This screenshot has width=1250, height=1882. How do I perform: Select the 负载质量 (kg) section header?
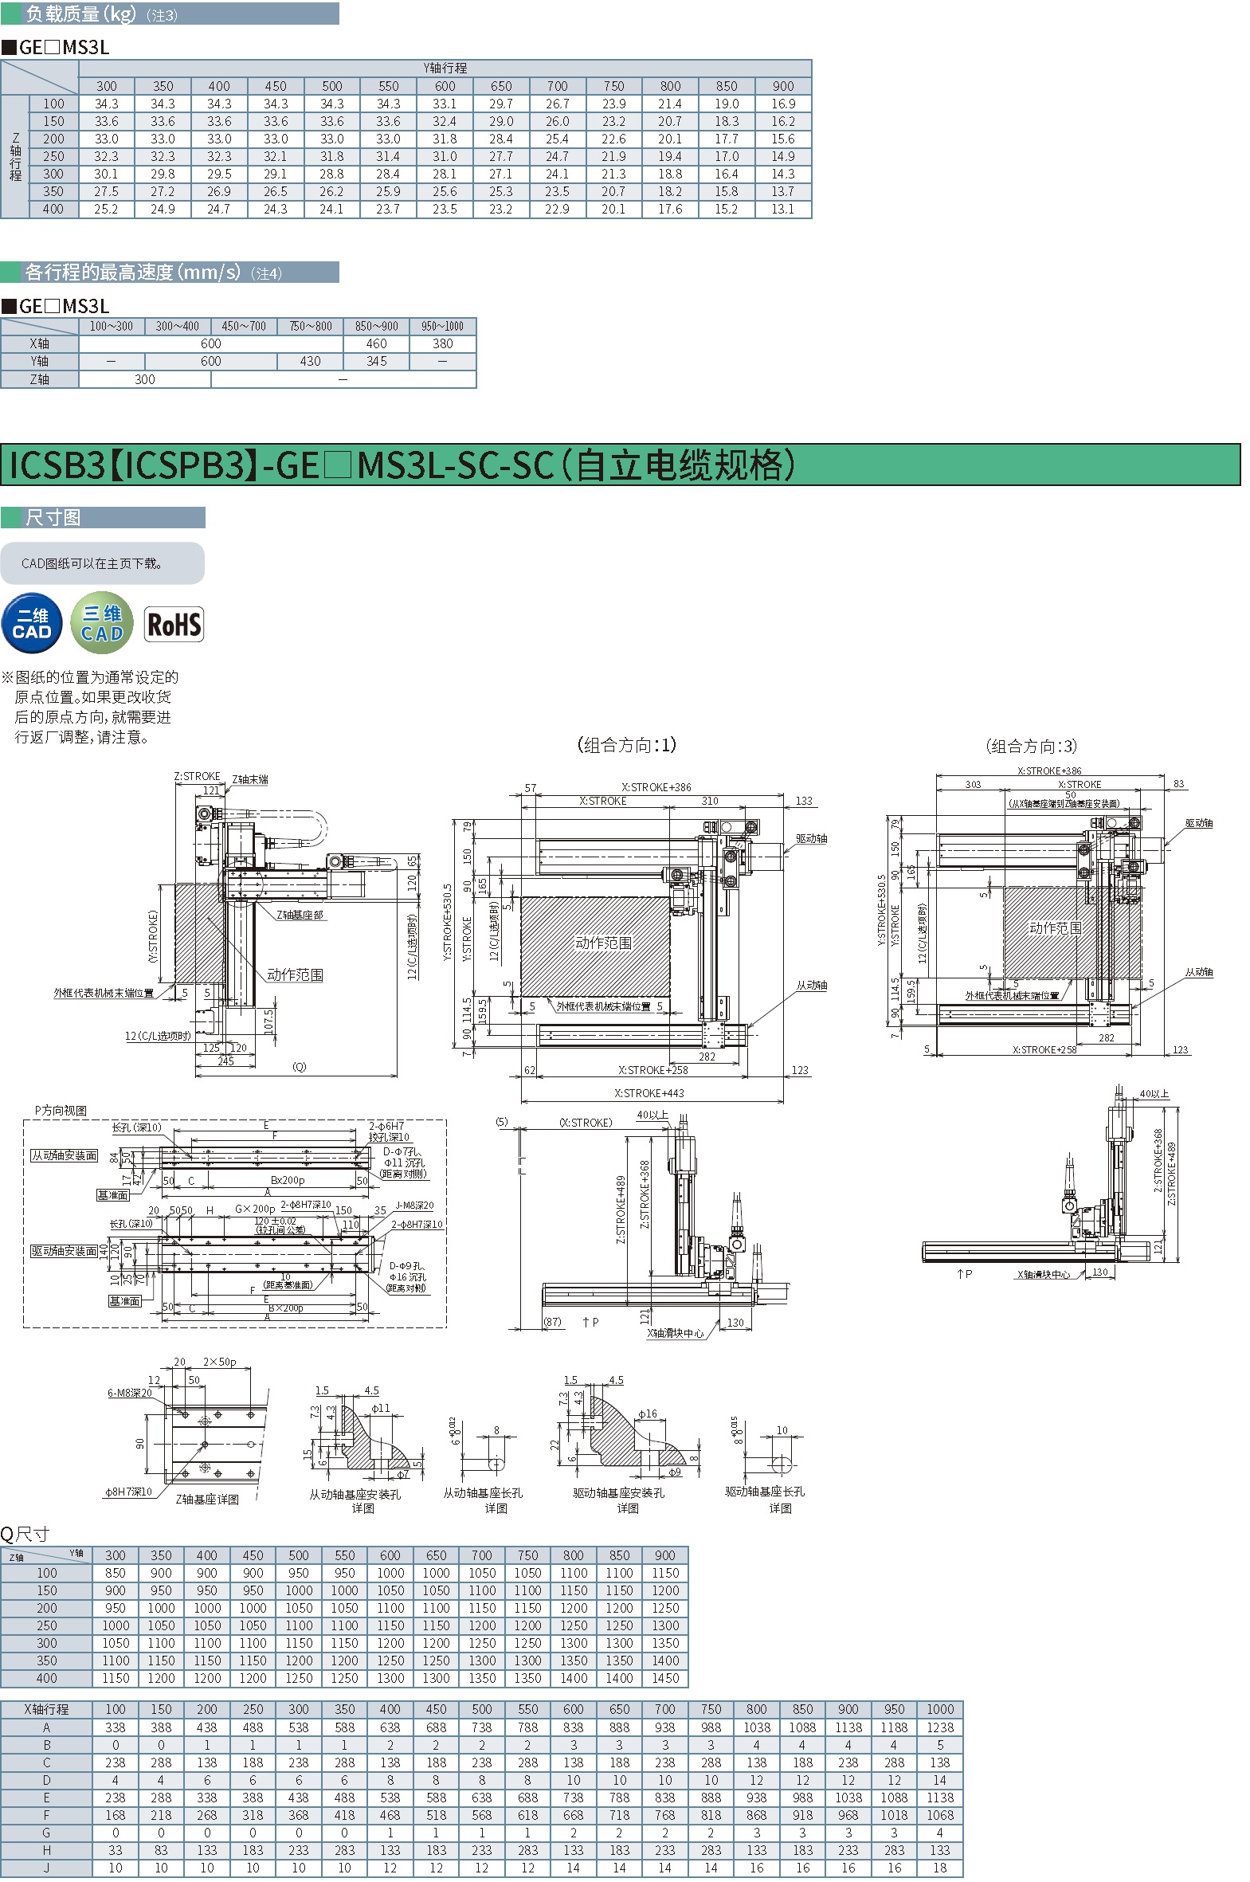click(x=170, y=14)
